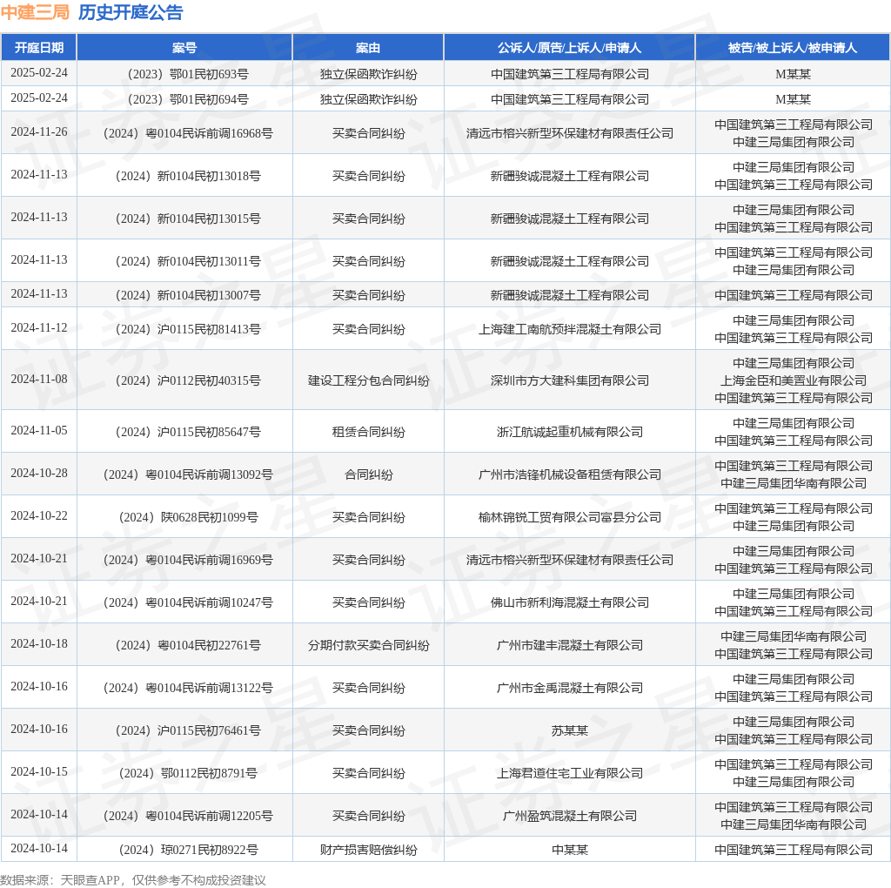The height and width of the screenshot is (888, 891).
Task: Click the 历史开庭公告 heading
Action: [131, 12]
